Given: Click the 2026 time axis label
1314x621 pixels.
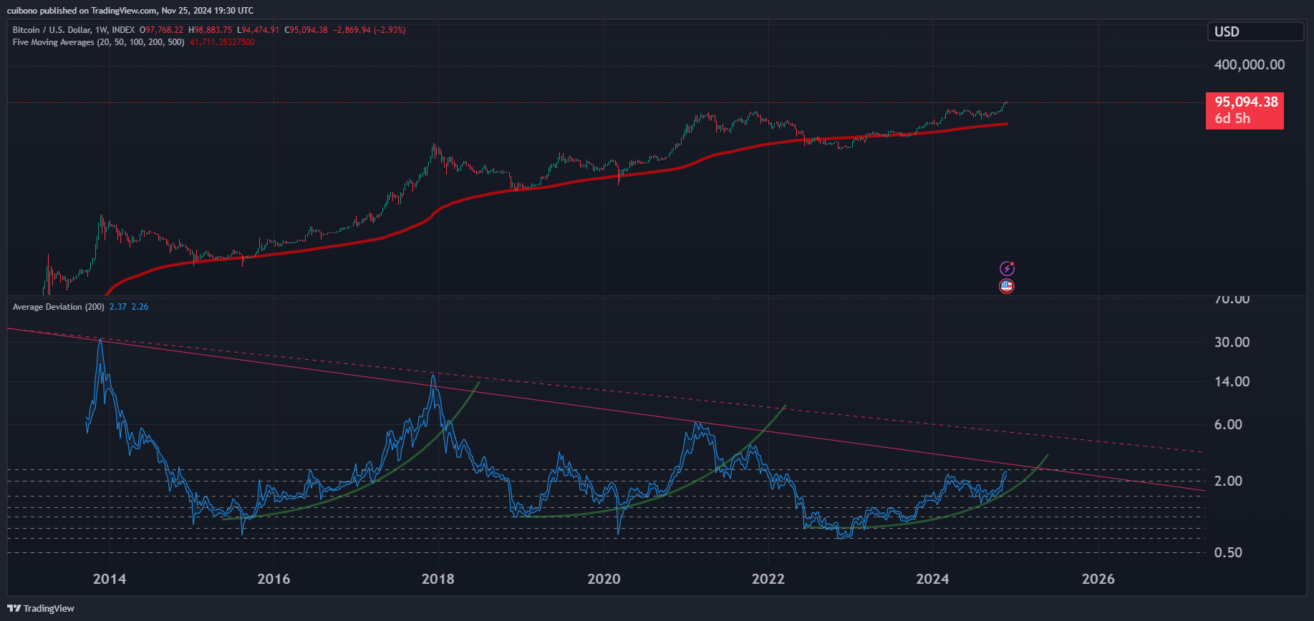Looking at the screenshot, I should click(x=1098, y=579).
